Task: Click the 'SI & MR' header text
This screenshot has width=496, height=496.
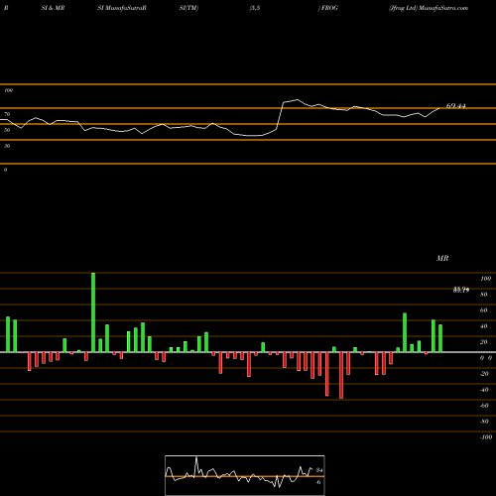Action: click(53, 8)
